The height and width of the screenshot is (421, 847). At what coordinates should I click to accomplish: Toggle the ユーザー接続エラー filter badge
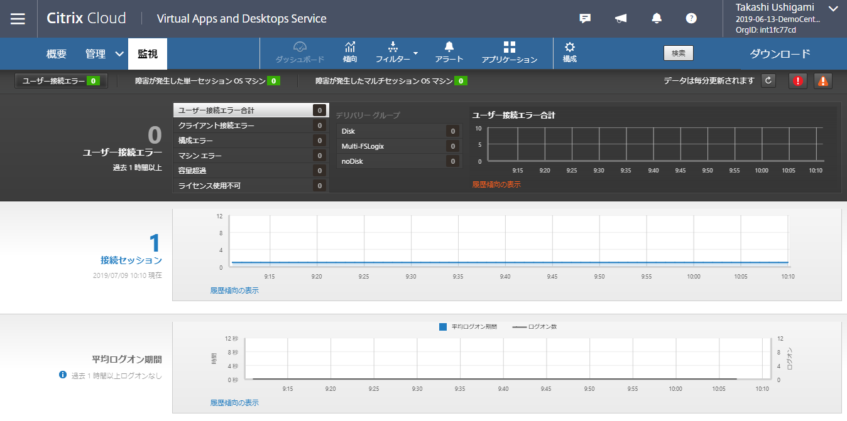pos(61,80)
